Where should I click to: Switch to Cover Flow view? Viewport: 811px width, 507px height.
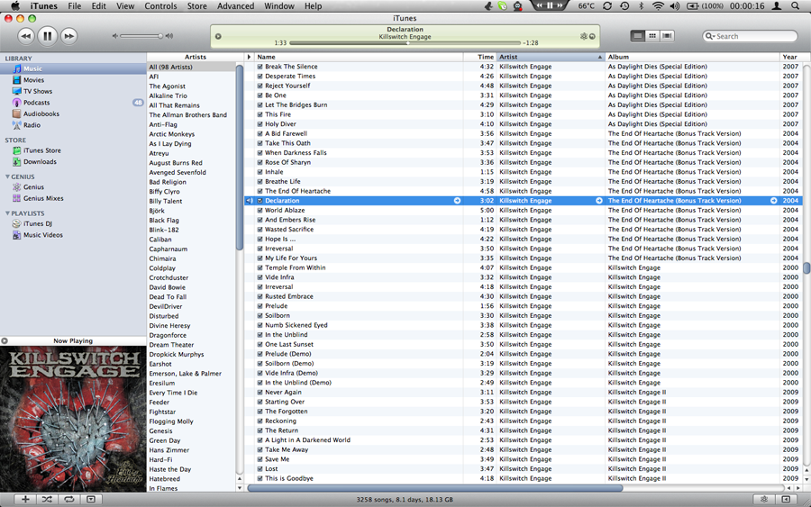coord(667,36)
